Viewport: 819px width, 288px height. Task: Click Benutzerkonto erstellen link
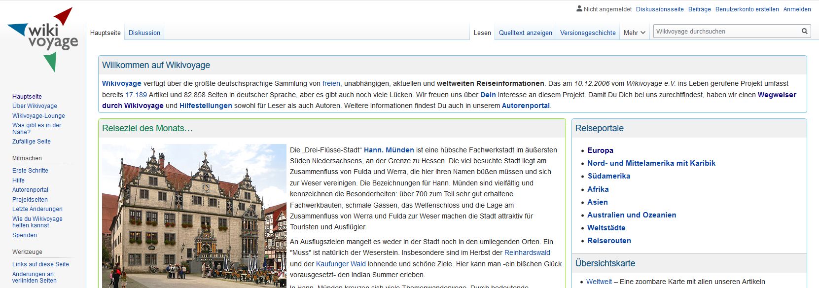point(747,9)
